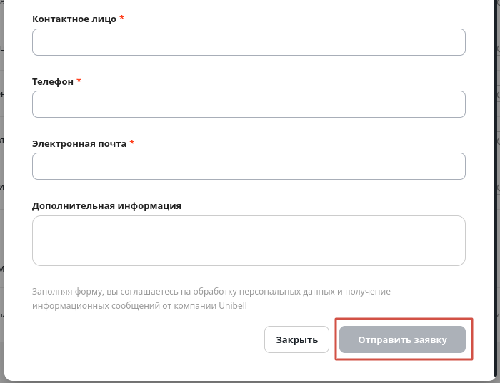Focus the Дополнительная информация text area

pyautogui.click(x=249, y=240)
